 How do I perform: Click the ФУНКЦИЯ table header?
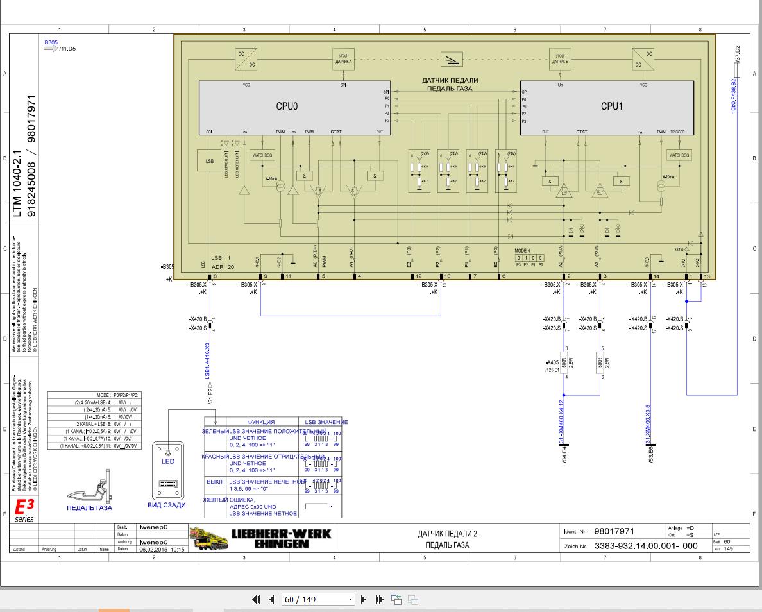click(x=261, y=422)
